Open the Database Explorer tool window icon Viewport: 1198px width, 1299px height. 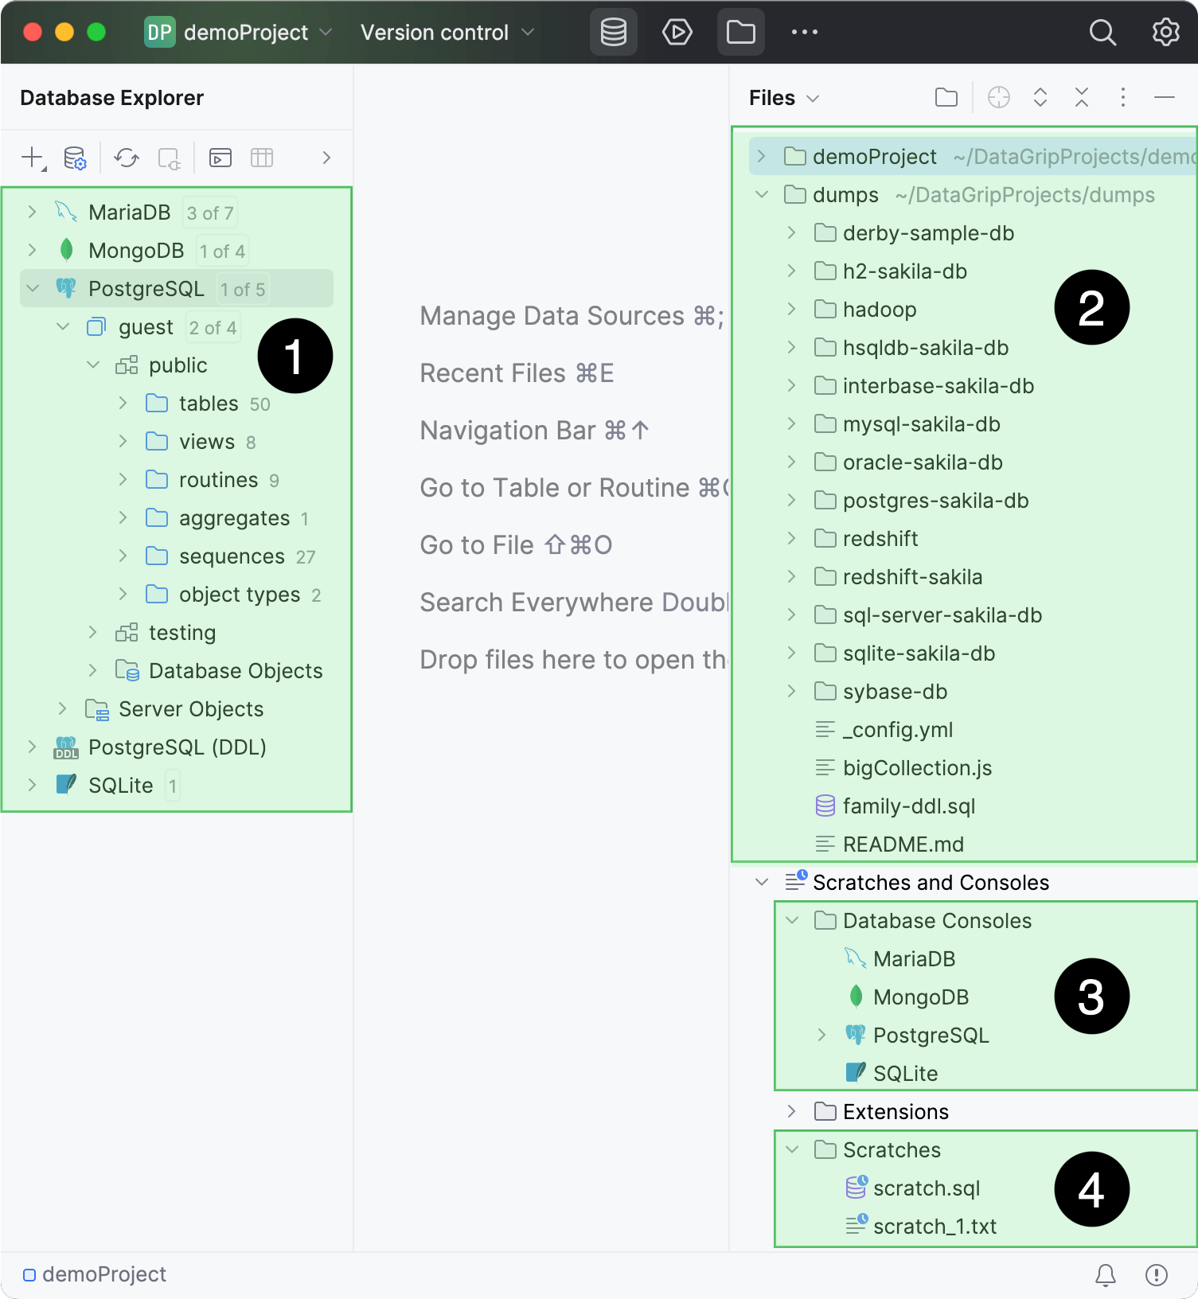pos(613,33)
